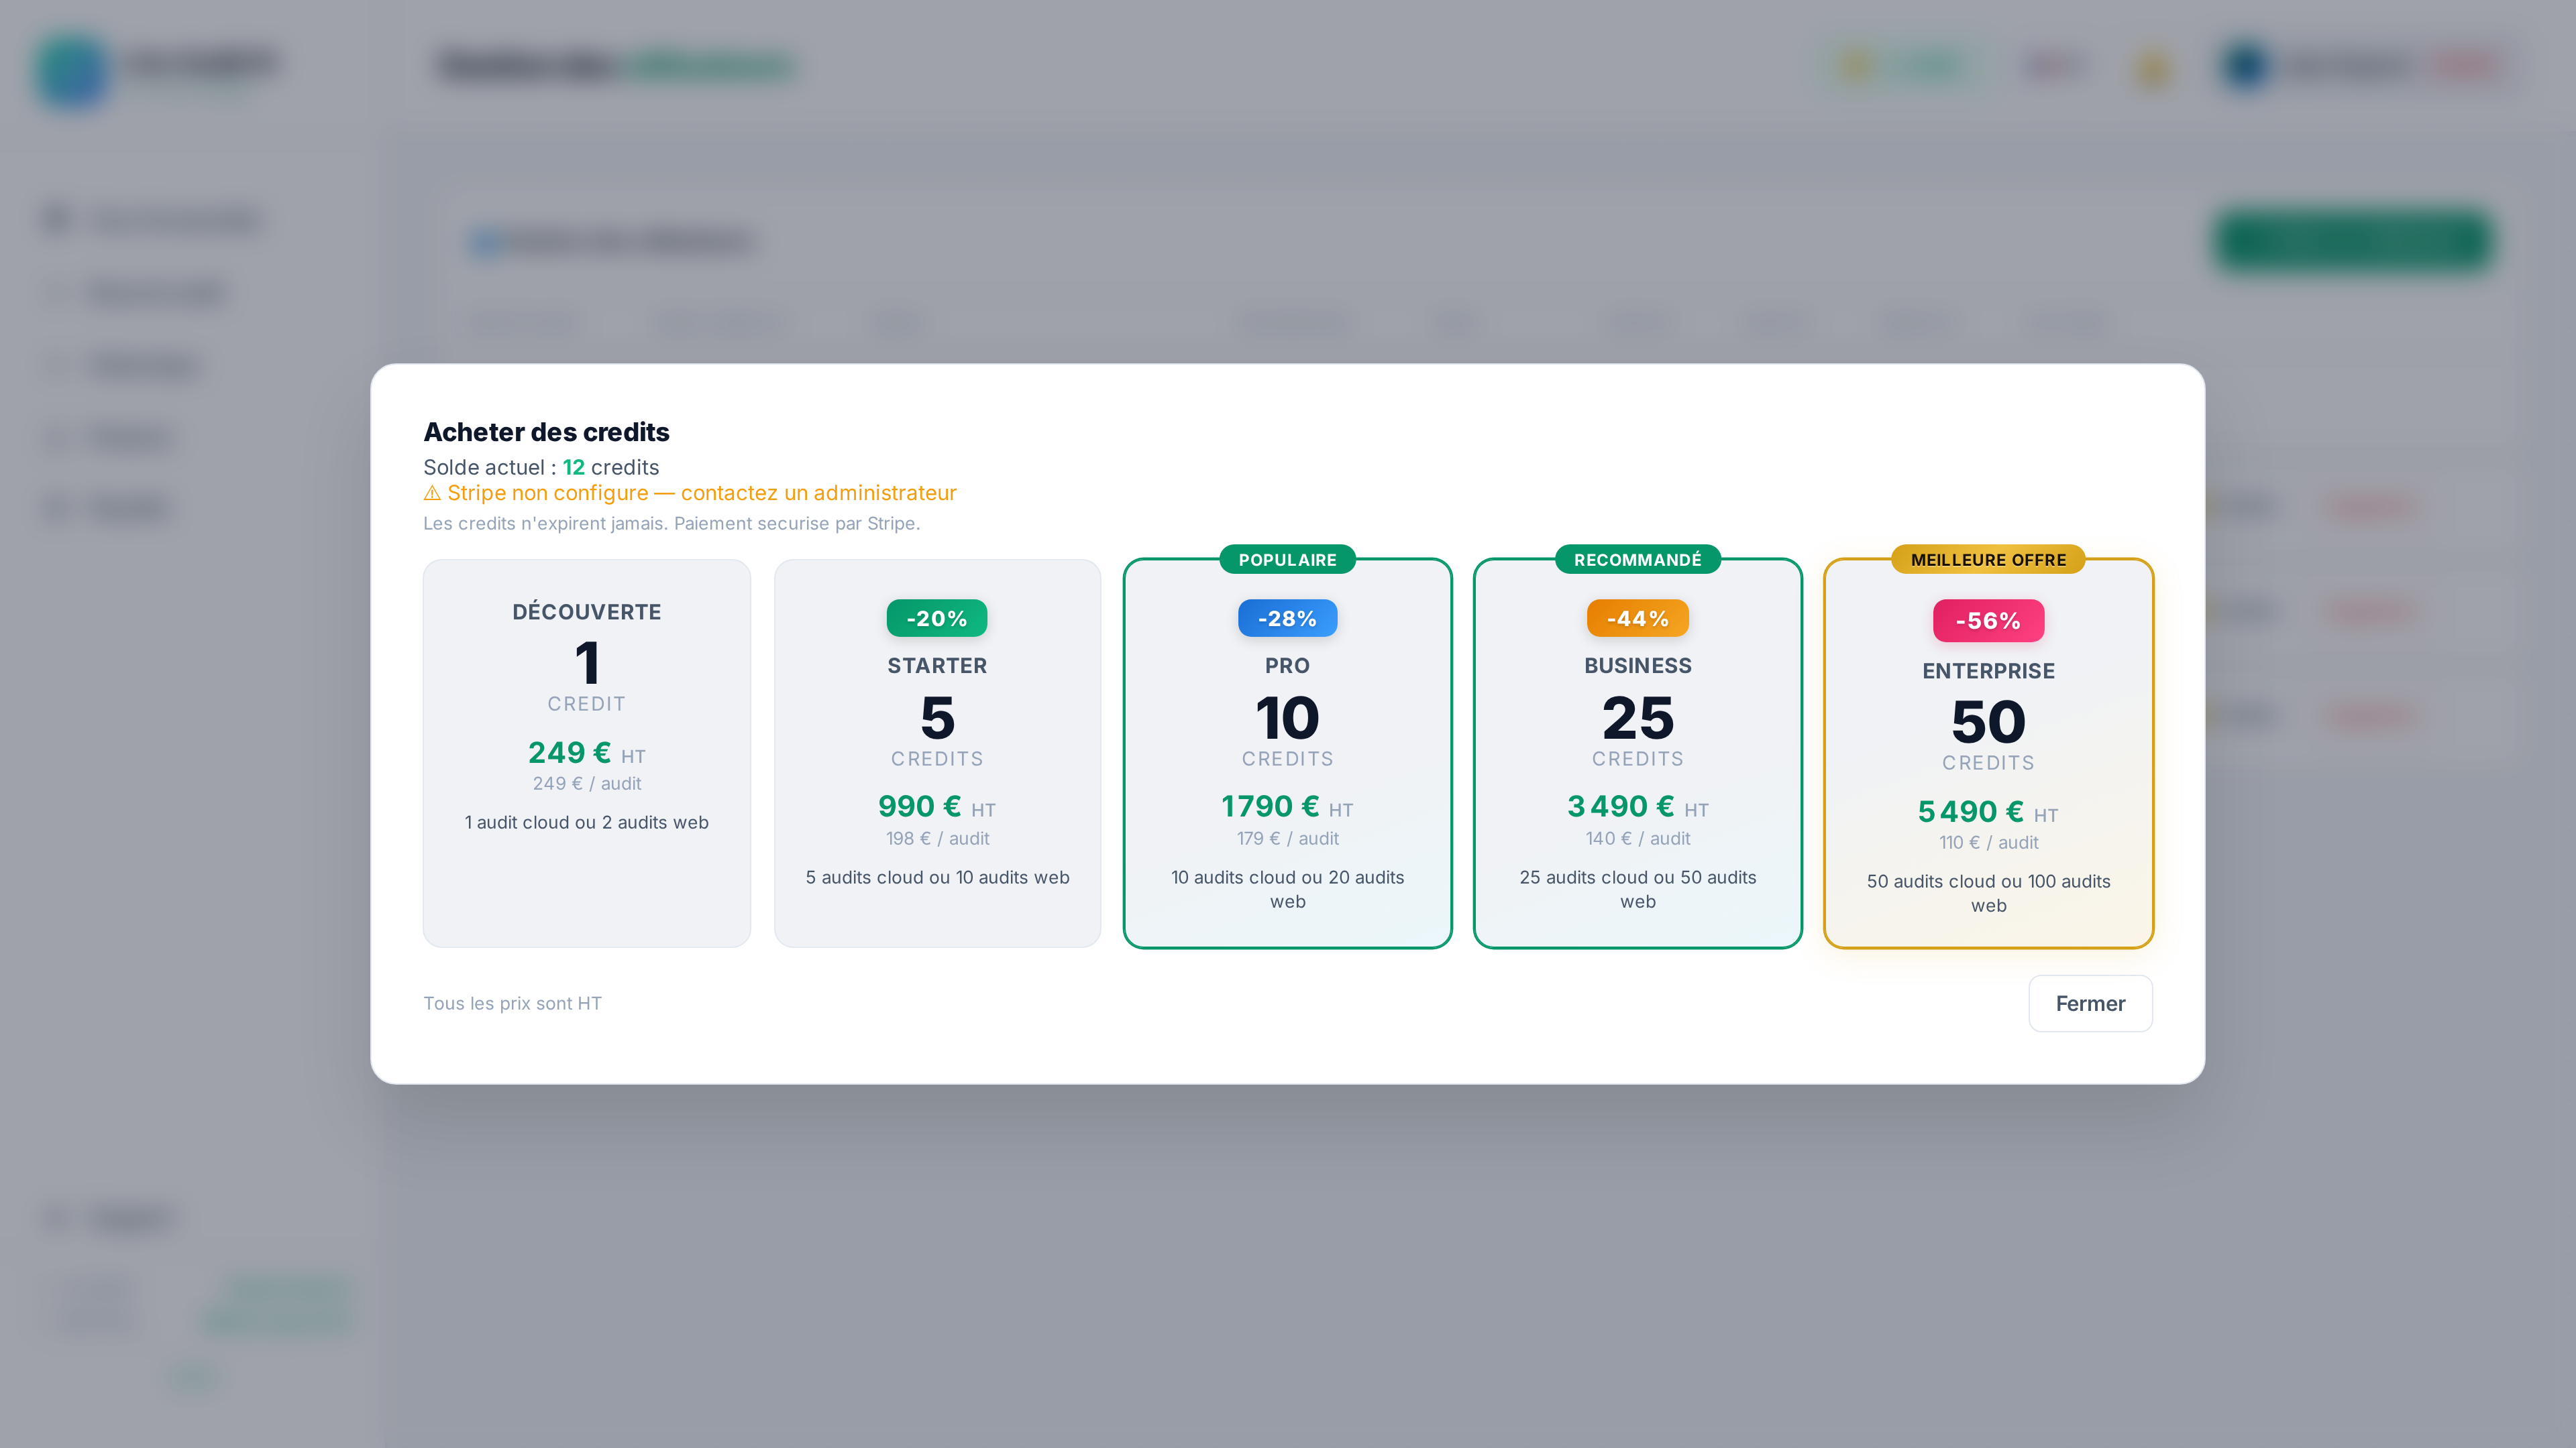
Task: Click the MEILLEURE OFFRE gold label
Action: point(1988,560)
